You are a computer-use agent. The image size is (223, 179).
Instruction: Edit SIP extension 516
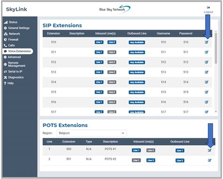(x=207, y=102)
